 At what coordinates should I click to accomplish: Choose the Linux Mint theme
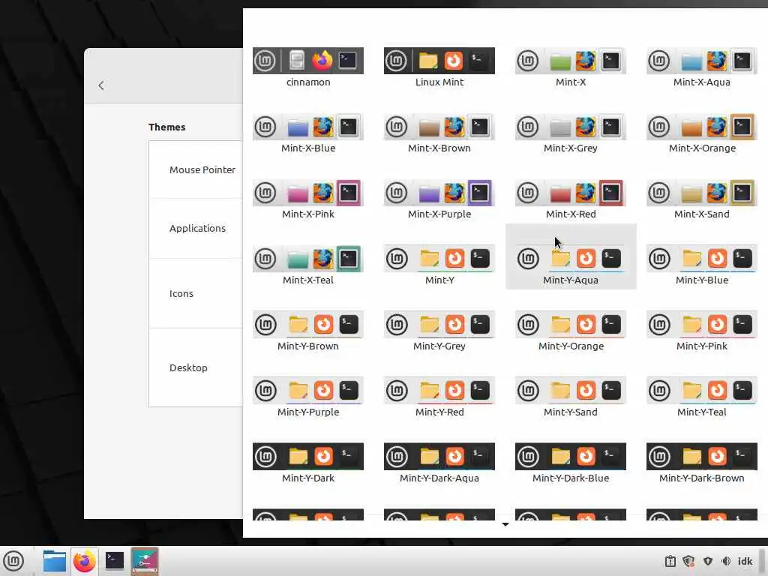[439, 67]
